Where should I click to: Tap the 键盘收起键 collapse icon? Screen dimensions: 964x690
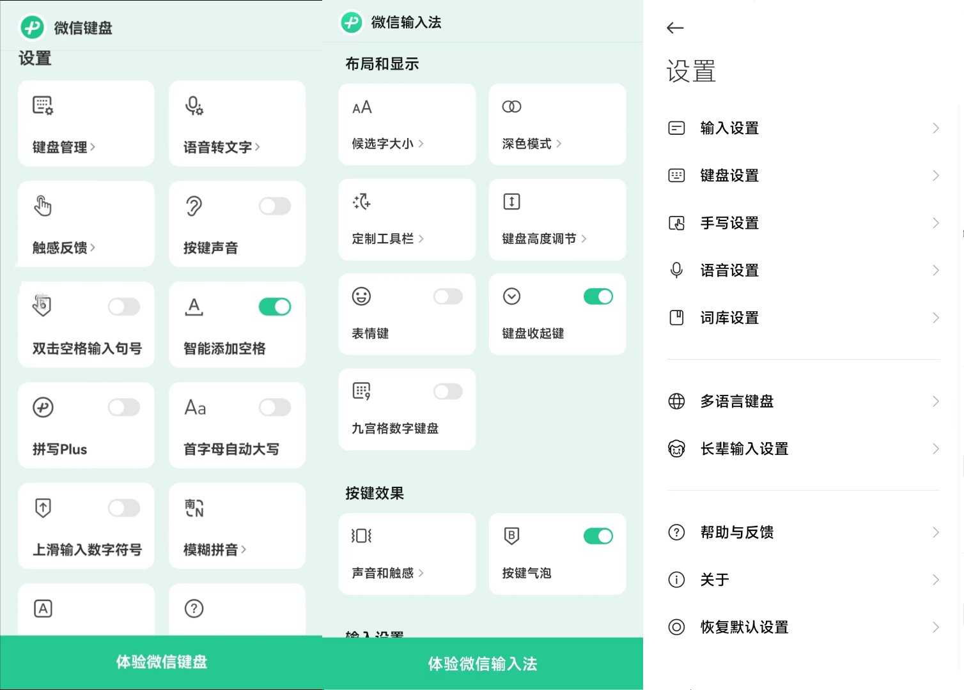(x=511, y=296)
